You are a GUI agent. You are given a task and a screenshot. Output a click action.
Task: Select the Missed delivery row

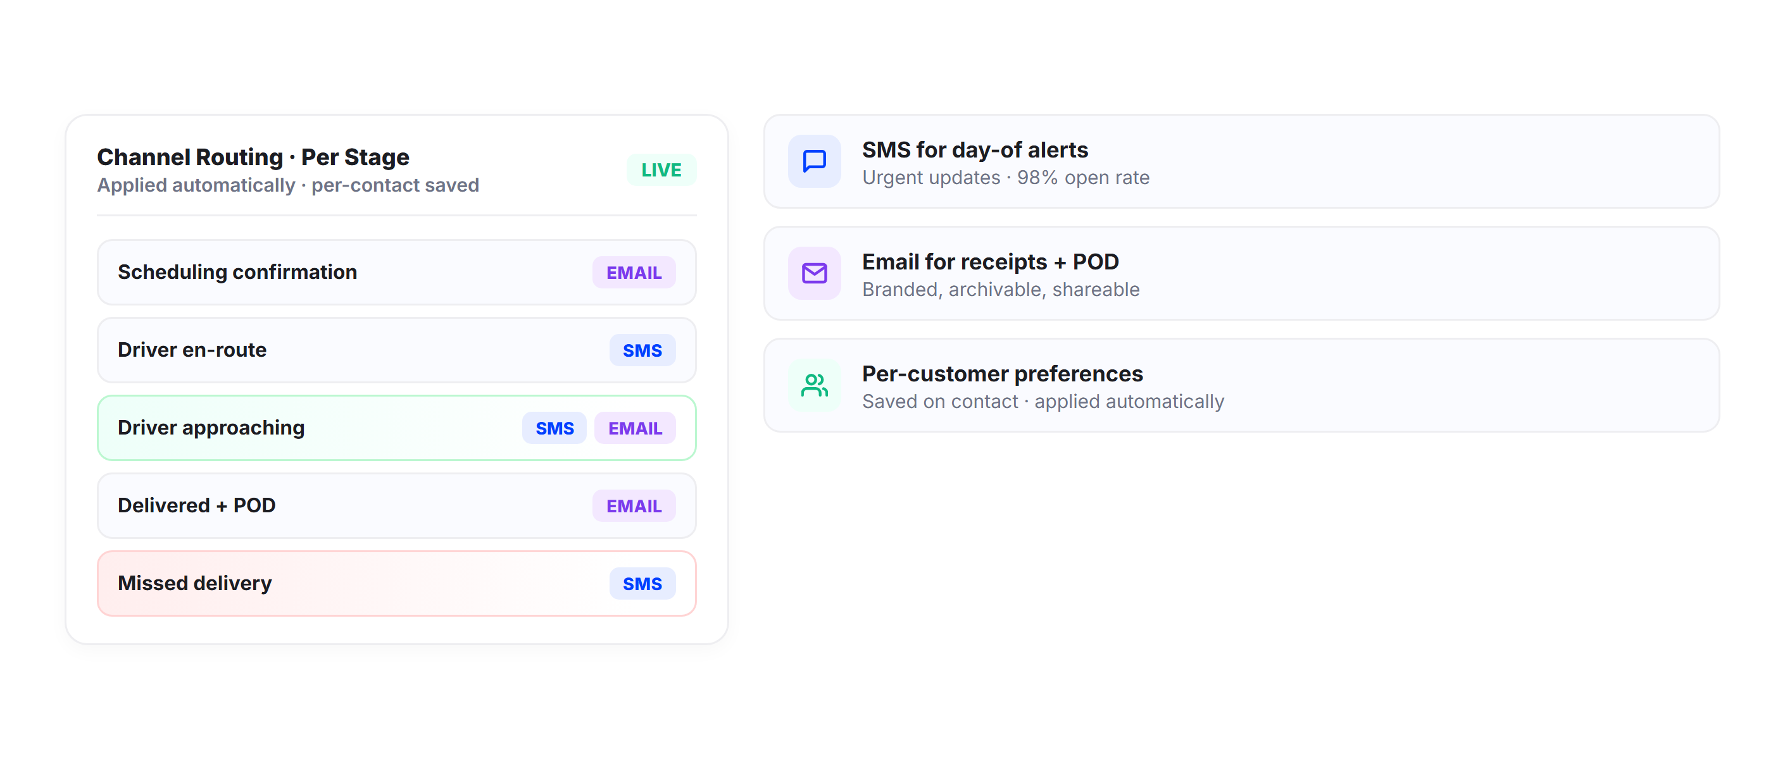(396, 583)
